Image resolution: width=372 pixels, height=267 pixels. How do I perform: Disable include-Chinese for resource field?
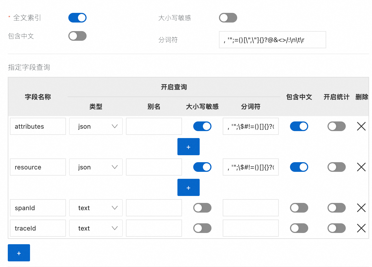(299, 167)
